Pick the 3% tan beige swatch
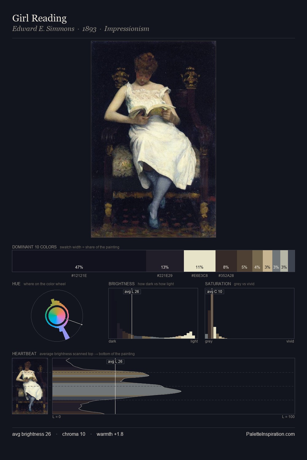Viewport: 307px width, 460px height. pos(268,261)
